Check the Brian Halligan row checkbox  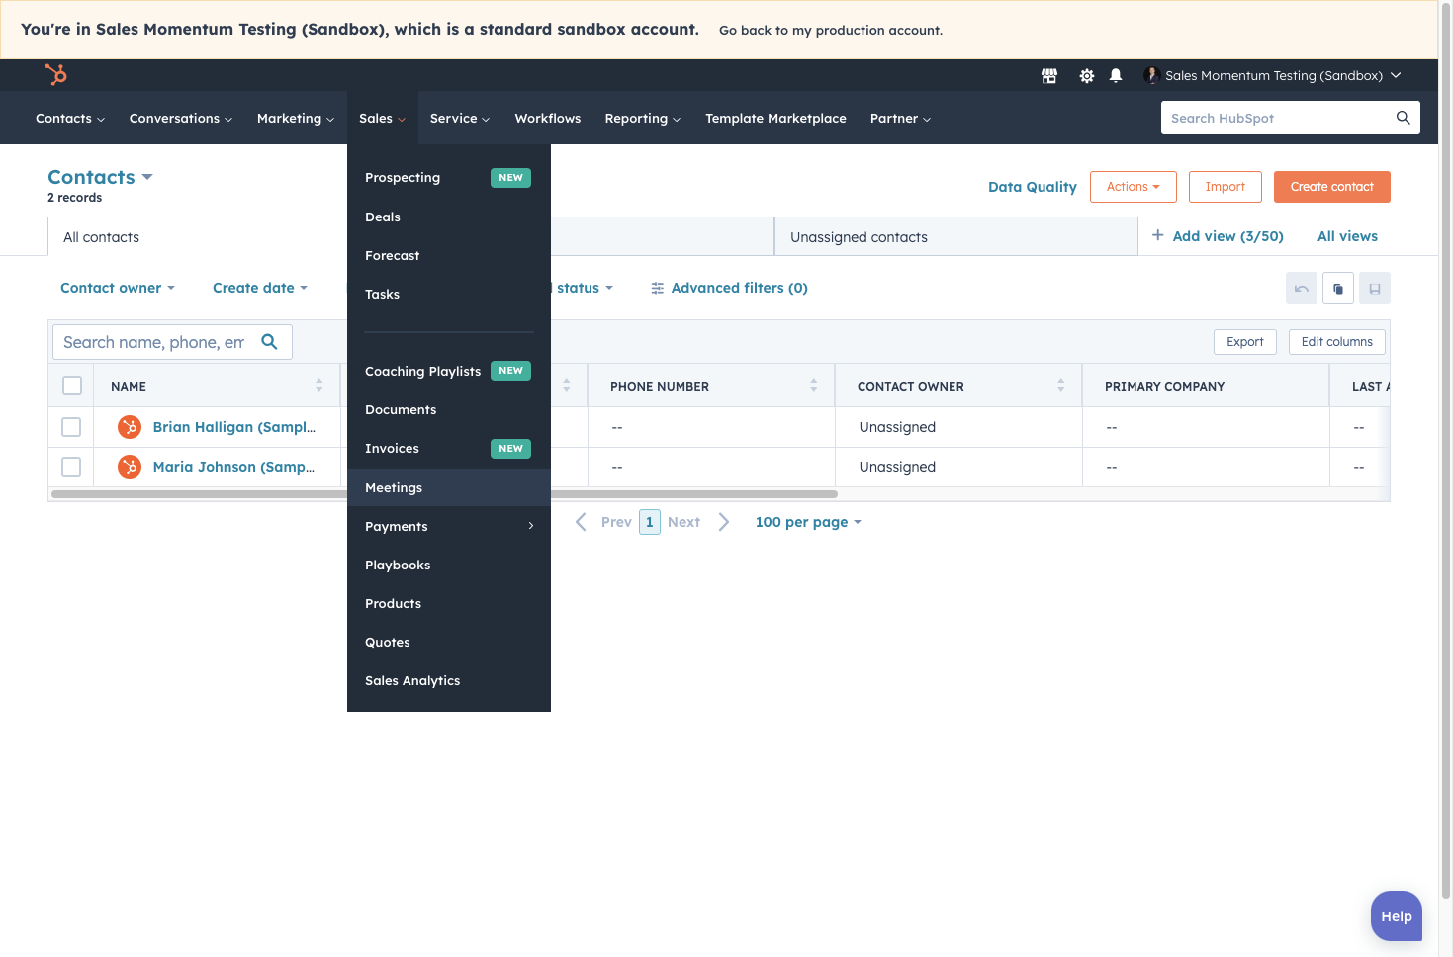coord(71,427)
